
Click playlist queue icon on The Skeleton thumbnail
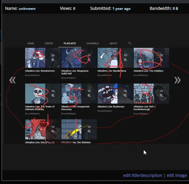pos(89,131)
